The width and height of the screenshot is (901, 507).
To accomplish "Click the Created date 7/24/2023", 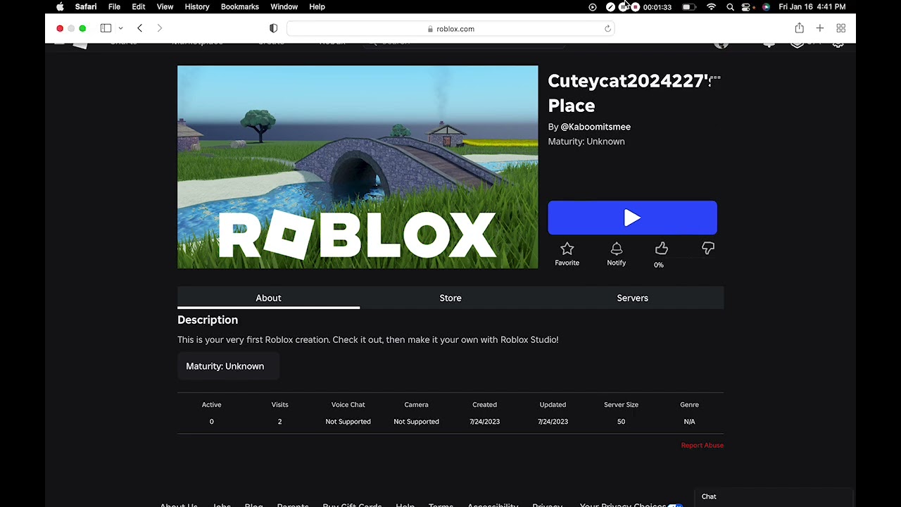I will pyautogui.click(x=484, y=421).
